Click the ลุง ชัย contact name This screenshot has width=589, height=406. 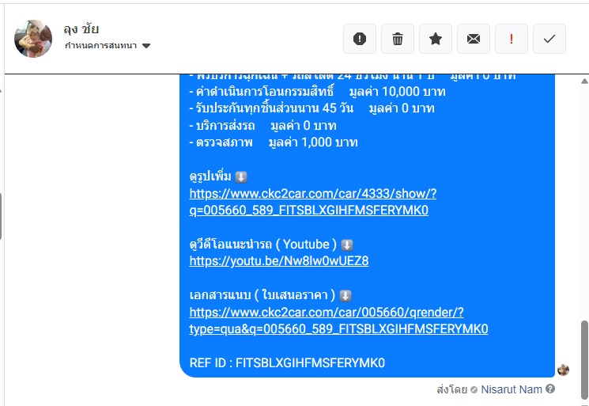click(81, 28)
